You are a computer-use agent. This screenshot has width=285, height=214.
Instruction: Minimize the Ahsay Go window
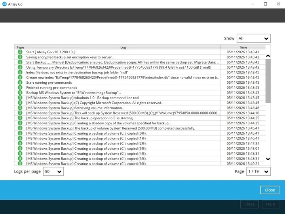[253, 4]
